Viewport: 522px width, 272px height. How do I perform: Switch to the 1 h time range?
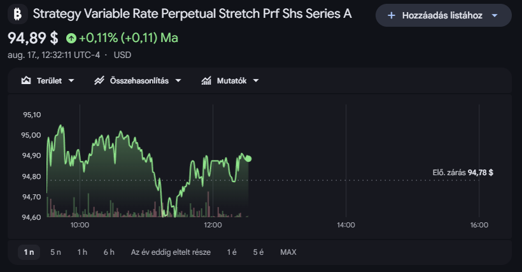pyautogui.click(x=82, y=252)
